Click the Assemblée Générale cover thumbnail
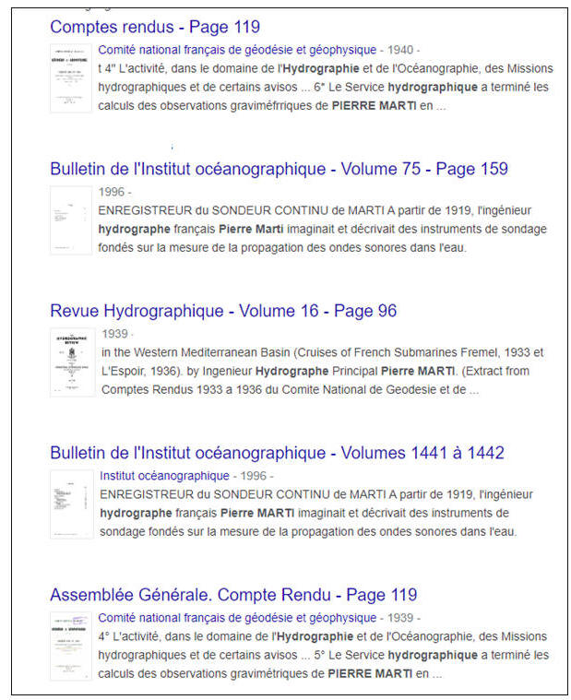This screenshot has height=700, width=571. coord(71,647)
